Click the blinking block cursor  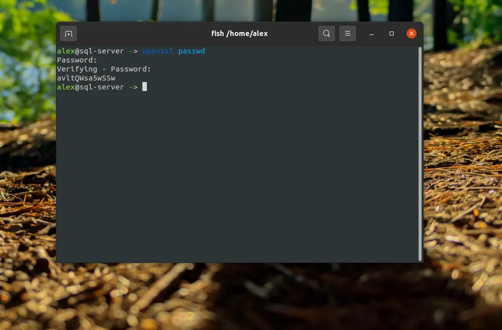coord(144,86)
